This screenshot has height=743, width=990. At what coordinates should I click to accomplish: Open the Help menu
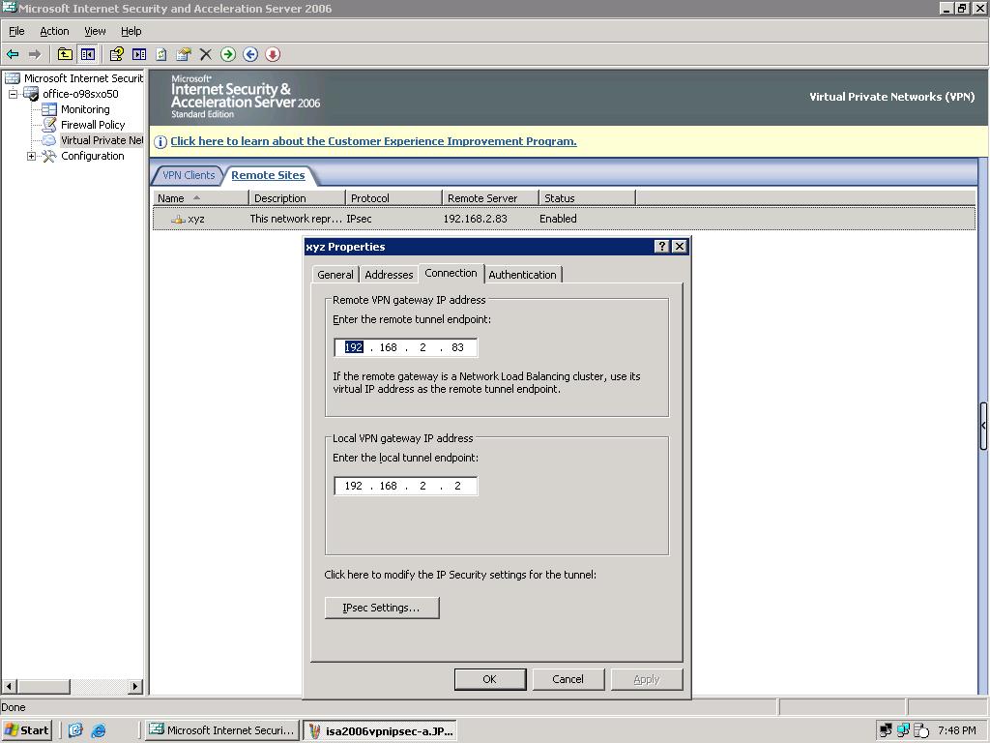[x=131, y=31]
